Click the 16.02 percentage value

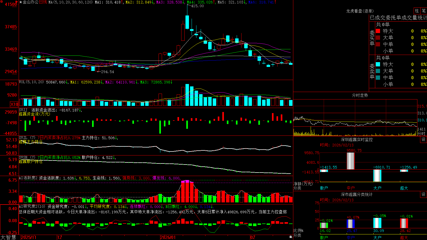[x=325, y=231]
